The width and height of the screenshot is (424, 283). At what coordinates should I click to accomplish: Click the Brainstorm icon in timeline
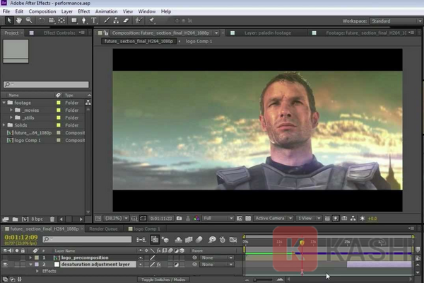[212, 240]
